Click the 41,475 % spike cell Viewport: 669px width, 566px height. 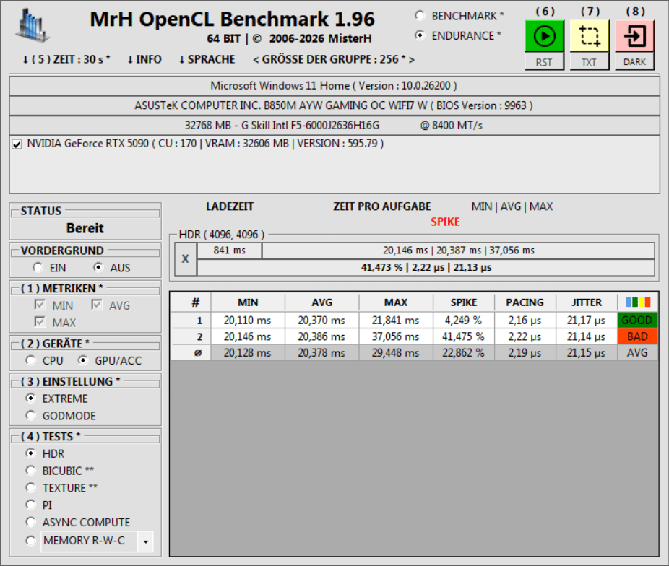point(464,336)
